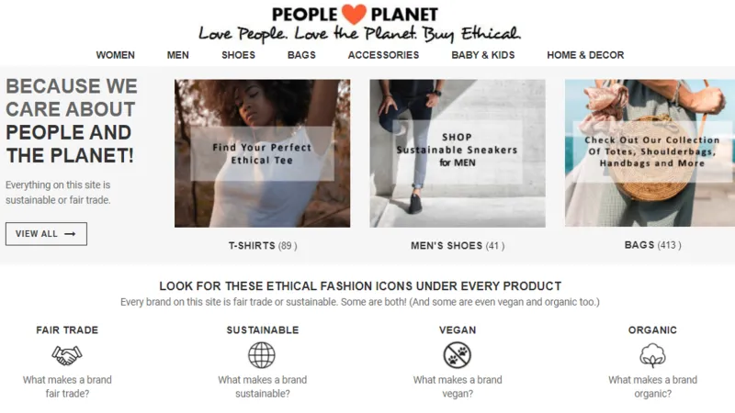Click the Sustainable globe icon
This screenshot has width=735, height=413.
tap(262, 355)
